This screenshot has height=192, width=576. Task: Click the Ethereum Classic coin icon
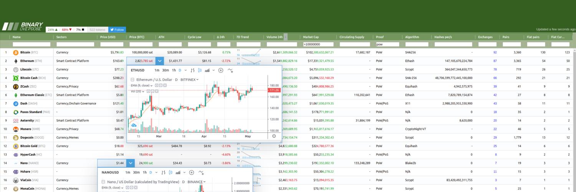click(x=16, y=95)
